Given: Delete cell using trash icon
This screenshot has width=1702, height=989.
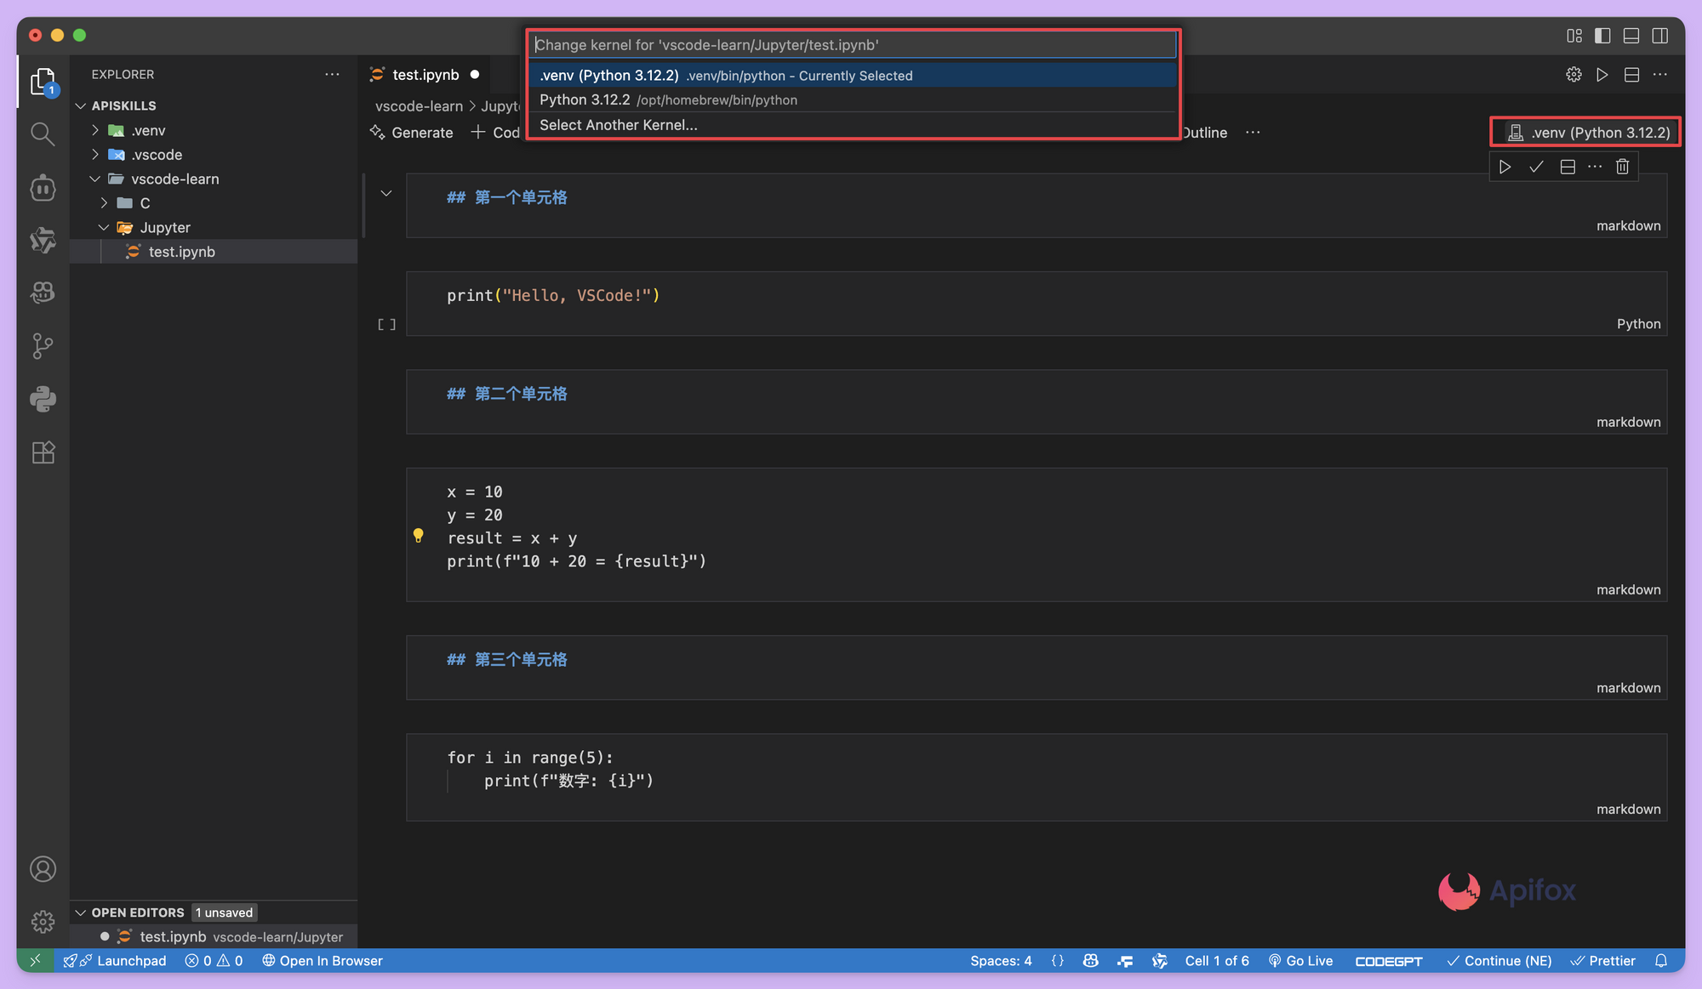Looking at the screenshot, I should click(1622, 167).
